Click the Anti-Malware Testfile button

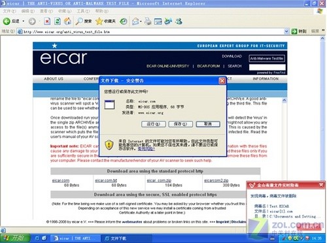click(x=267, y=58)
